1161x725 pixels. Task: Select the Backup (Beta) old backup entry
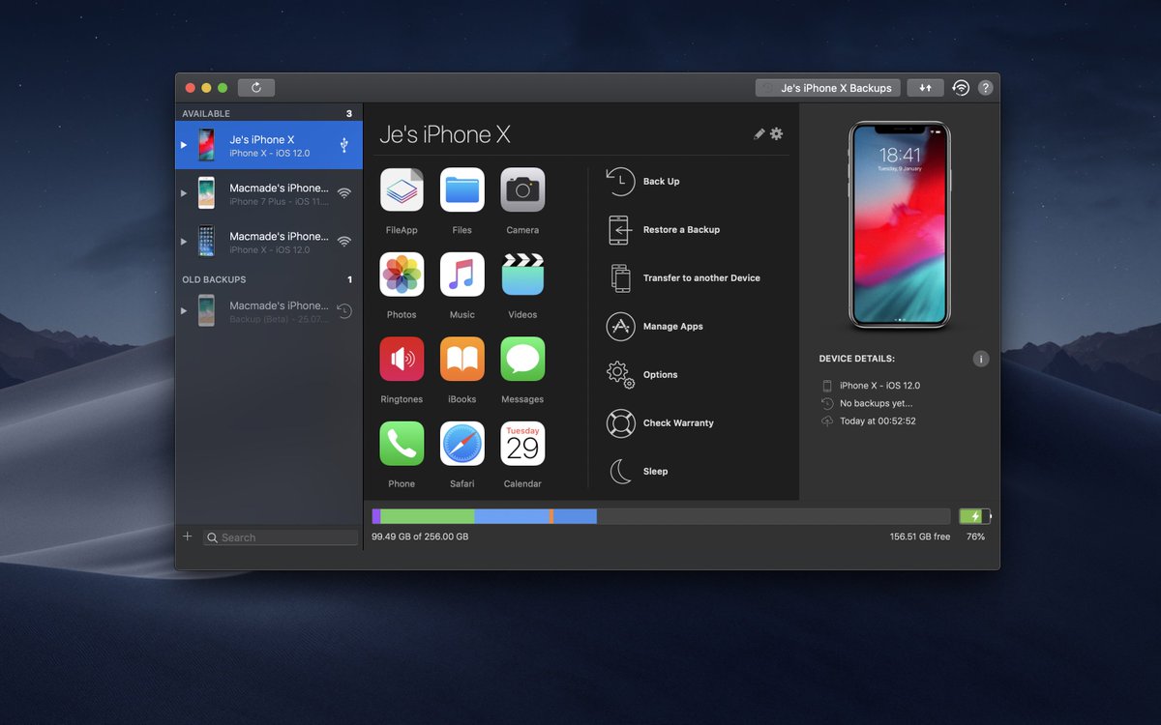coord(269,311)
